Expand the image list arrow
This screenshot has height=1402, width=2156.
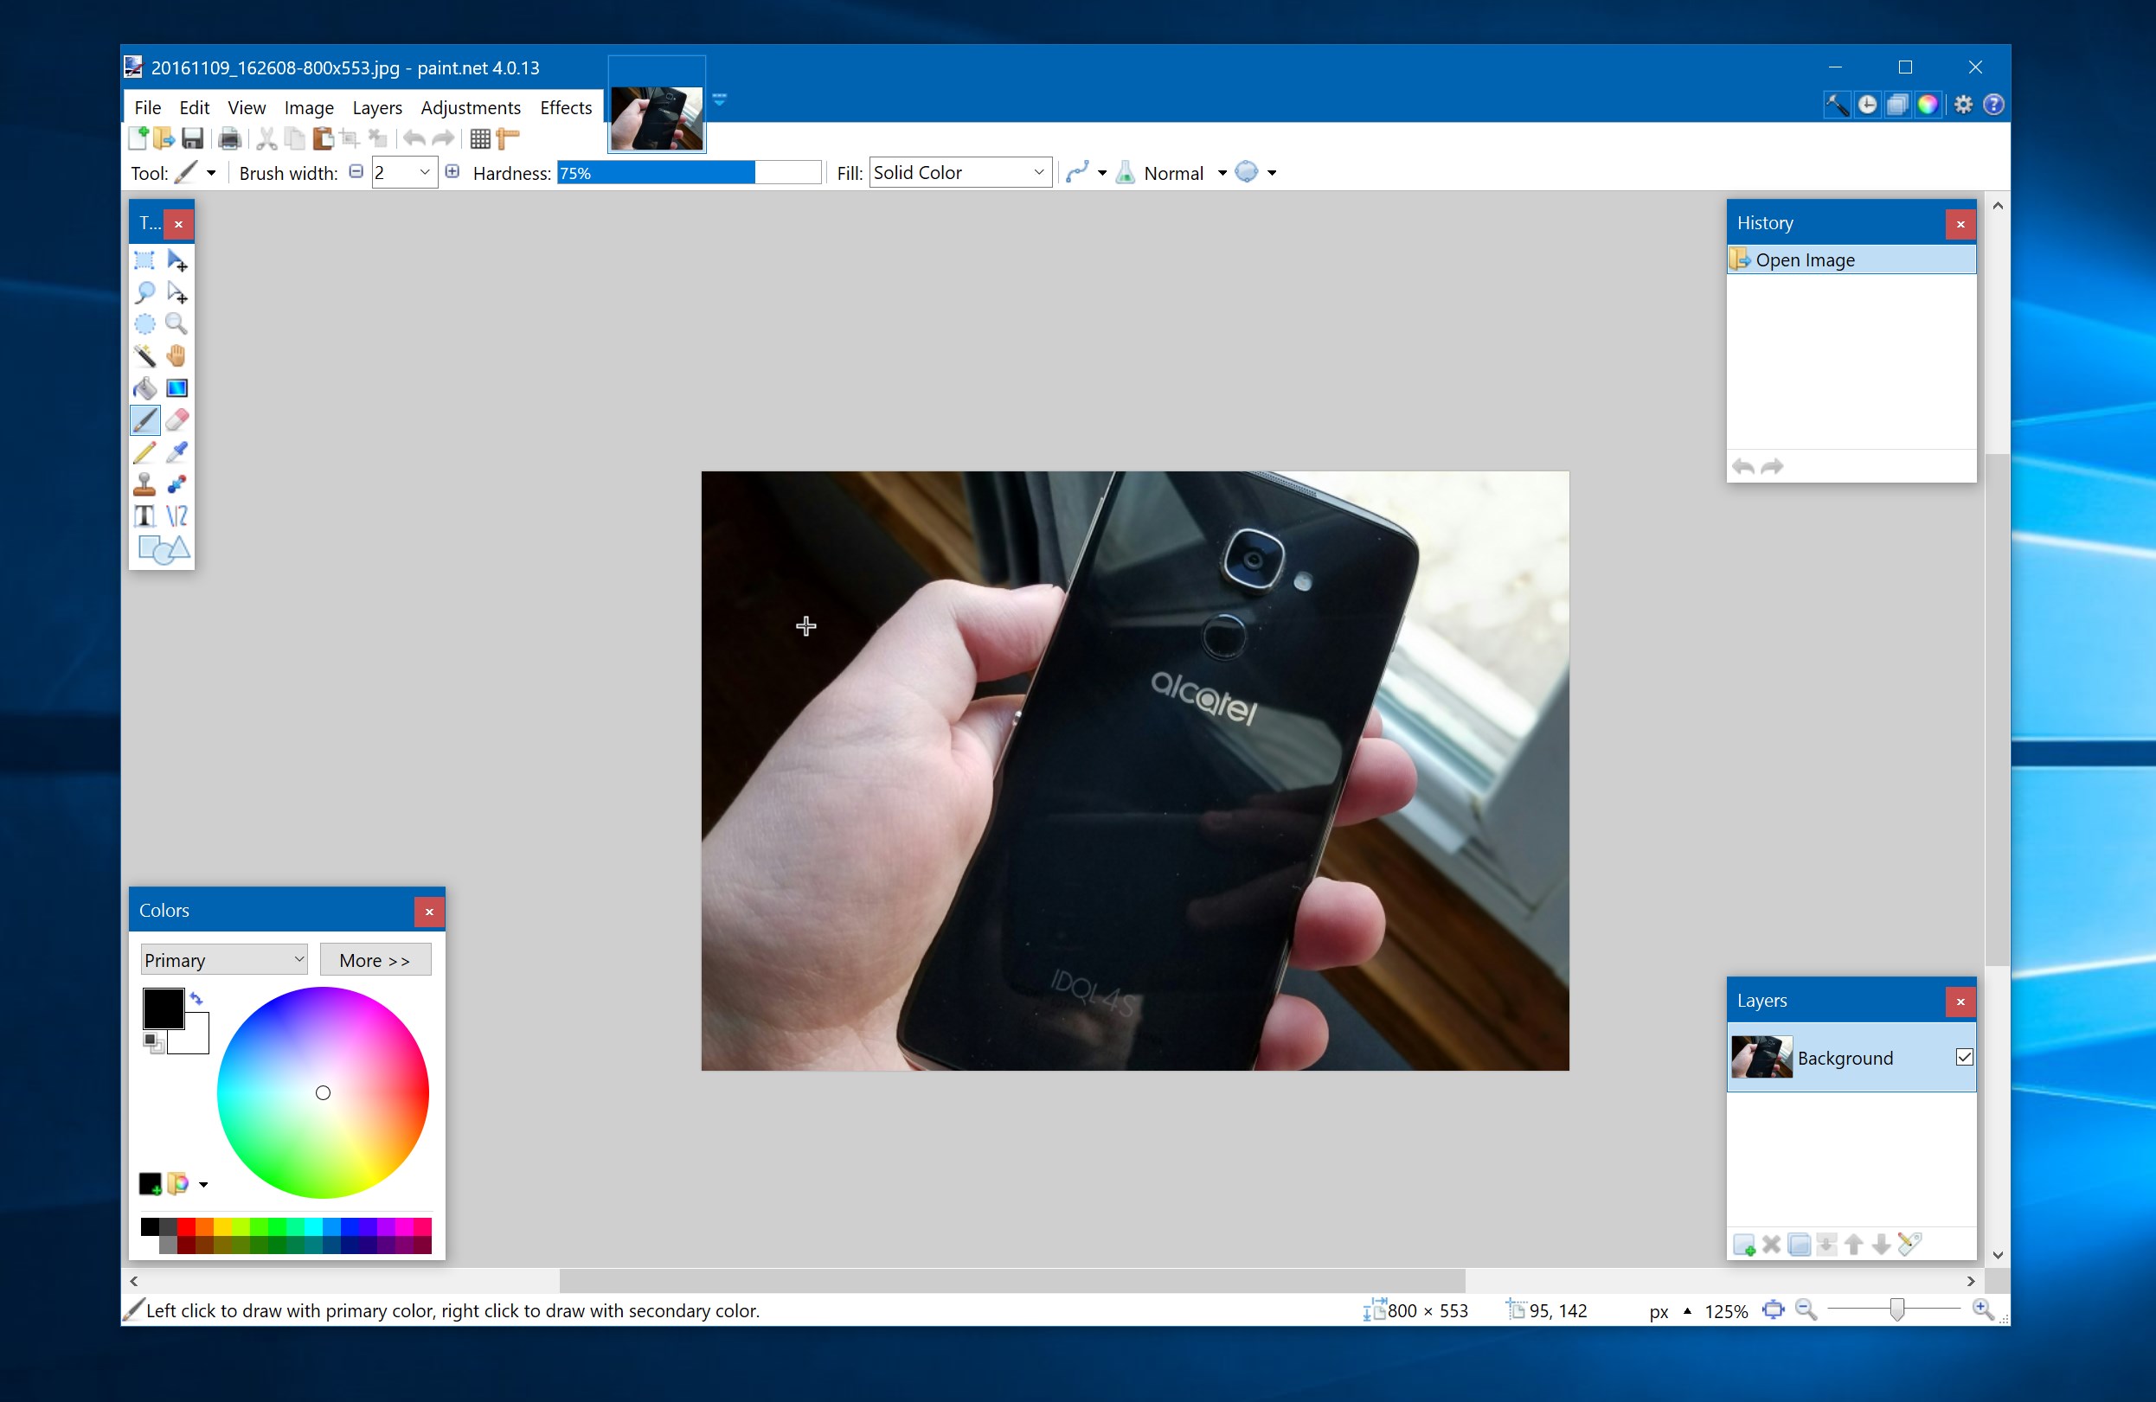(719, 99)
